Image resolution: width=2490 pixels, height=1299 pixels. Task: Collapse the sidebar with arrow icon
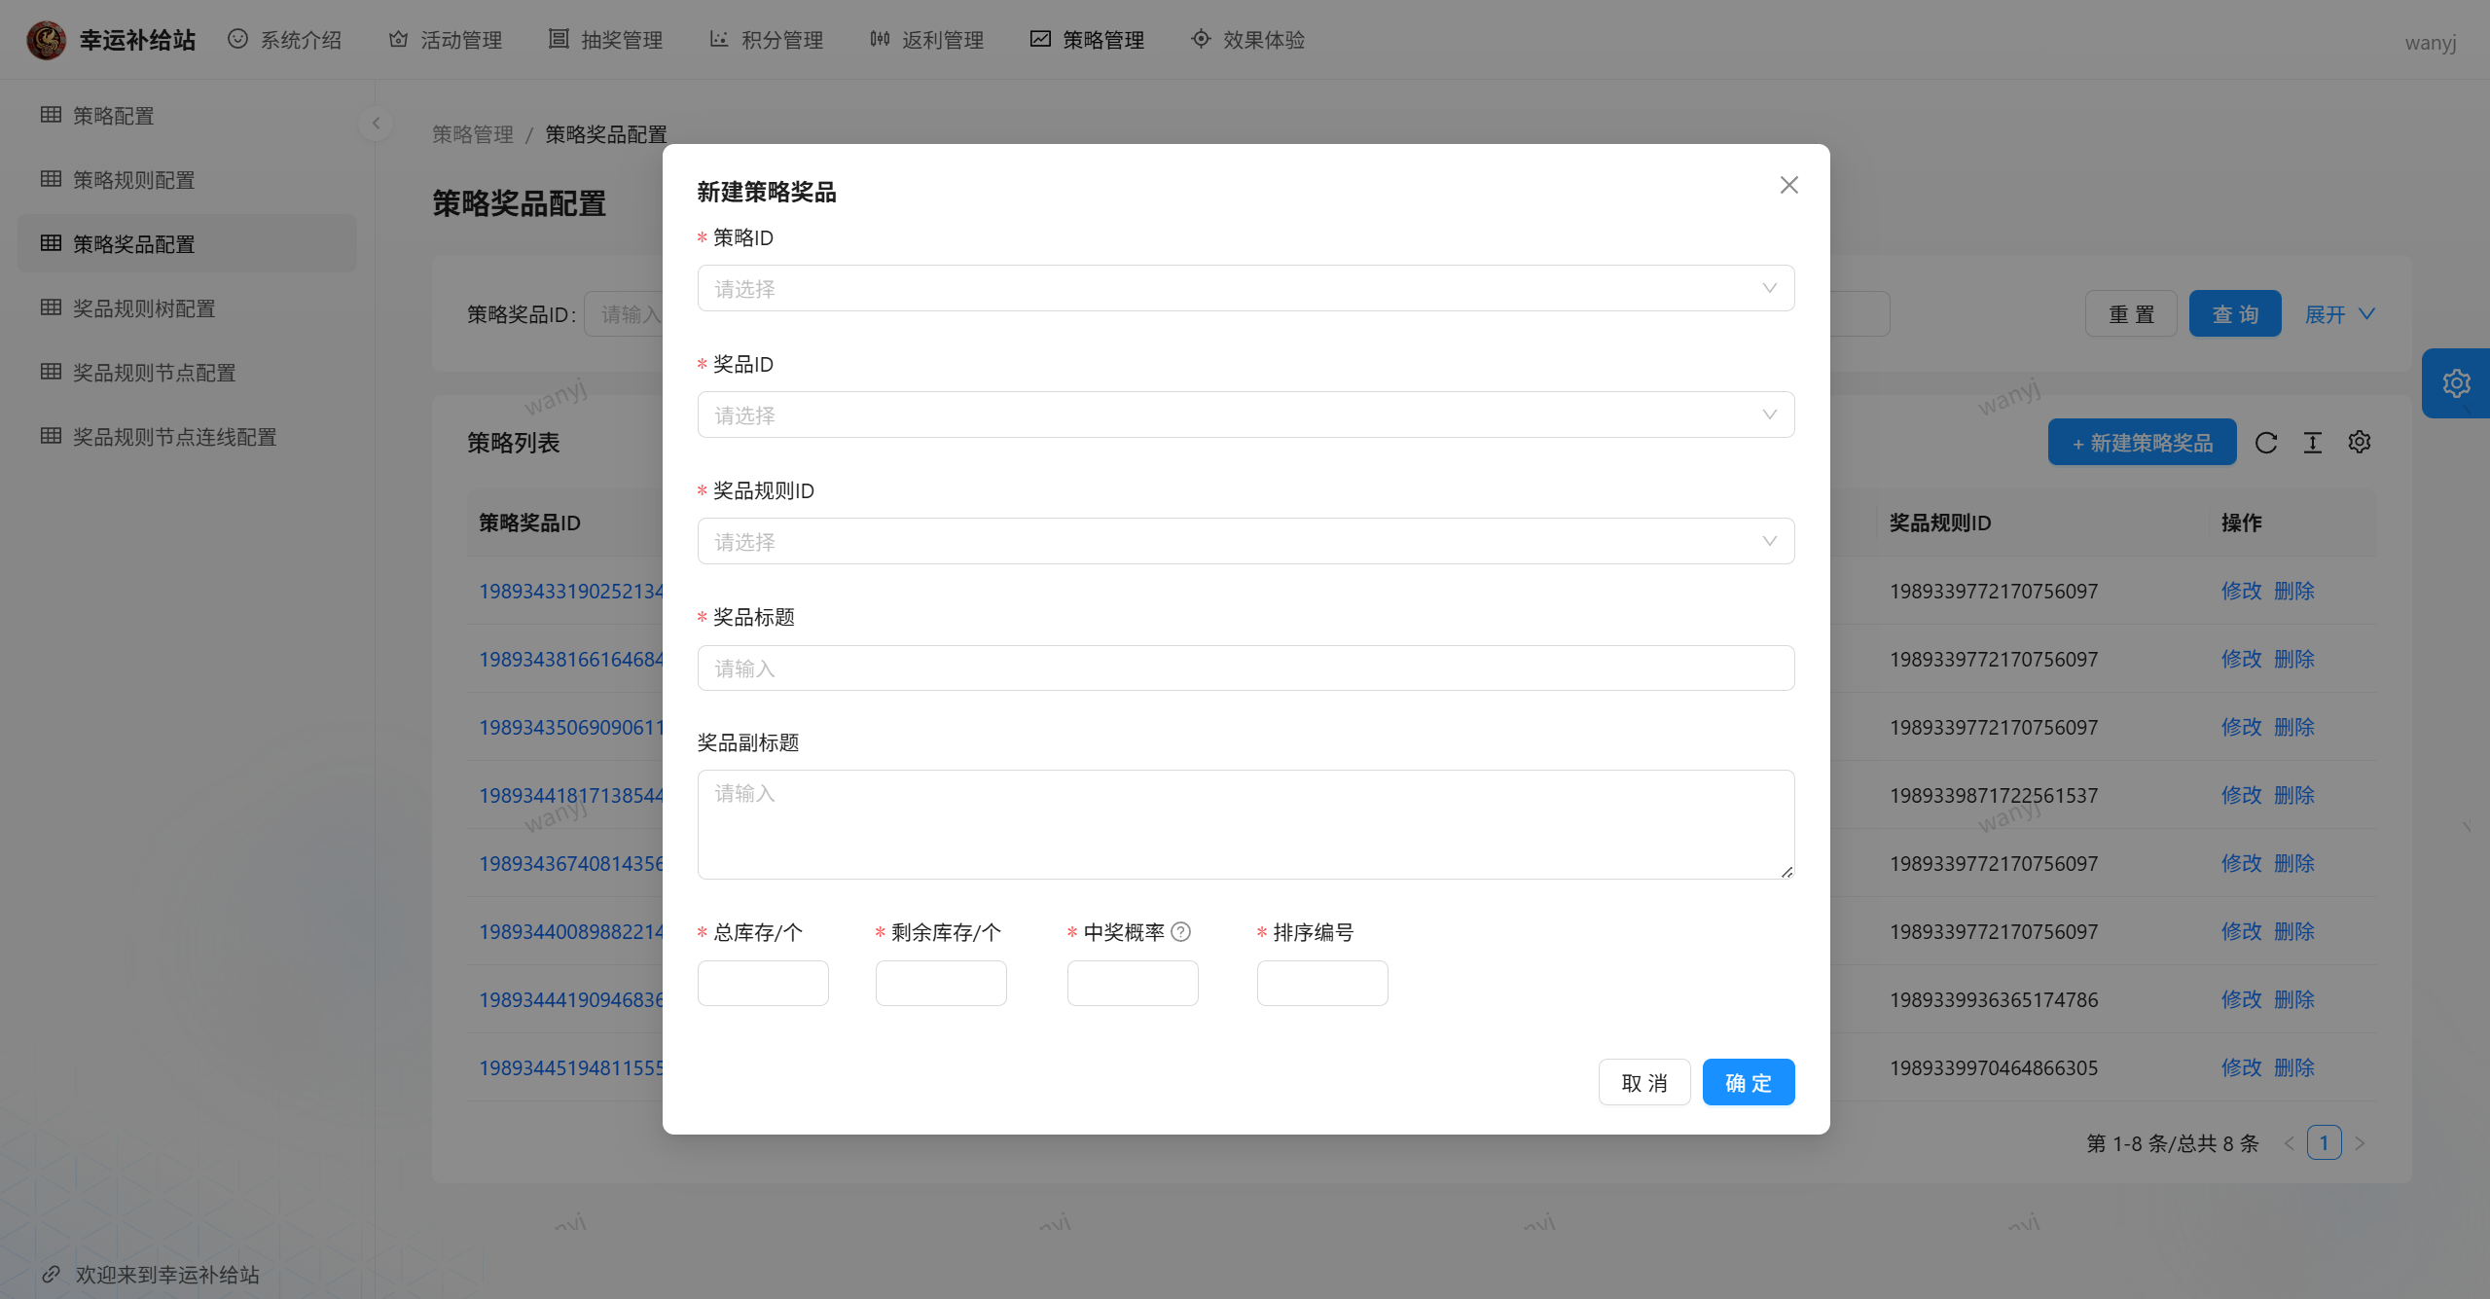coord(376,124)
